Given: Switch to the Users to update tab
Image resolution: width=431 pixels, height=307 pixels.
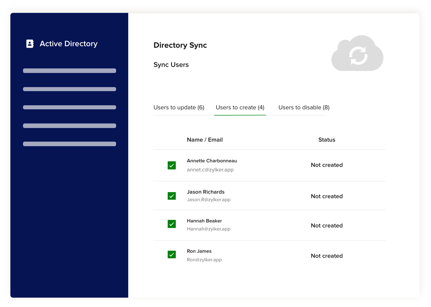Looking at the screenshot, I should [x=179, y=107].
